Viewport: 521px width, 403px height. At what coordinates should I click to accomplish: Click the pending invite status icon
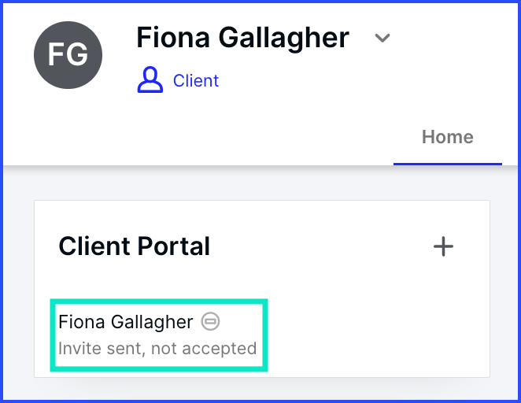pyautogui.click(x=210, y=321)
